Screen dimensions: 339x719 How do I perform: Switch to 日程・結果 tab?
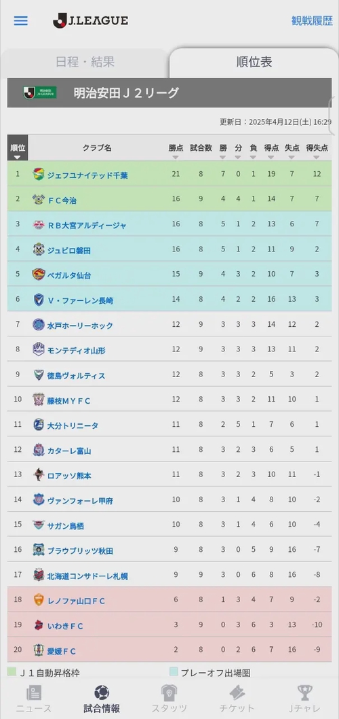click(85, 61)
